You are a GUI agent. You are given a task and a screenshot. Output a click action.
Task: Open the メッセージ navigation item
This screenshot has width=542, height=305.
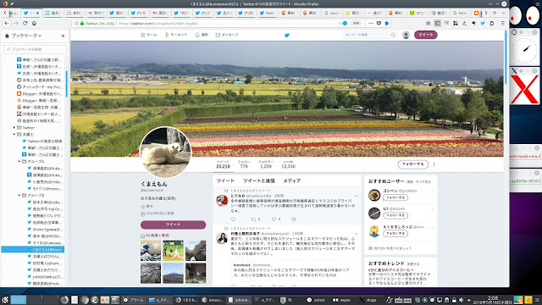pos(227,35)
